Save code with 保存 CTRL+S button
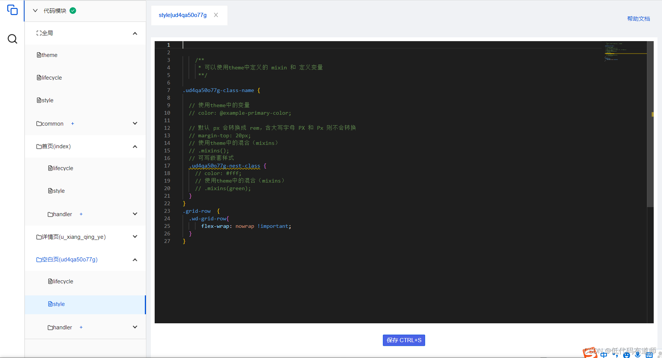 tap(404, 340)
